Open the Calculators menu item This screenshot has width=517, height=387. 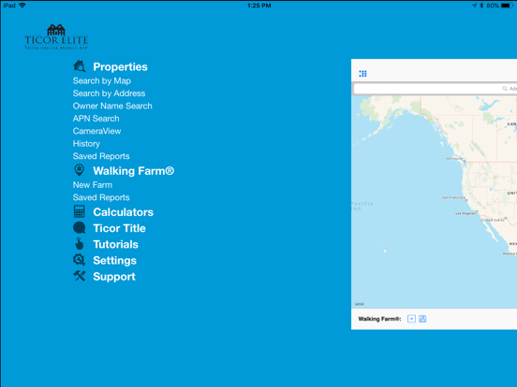tap(124, 212)
